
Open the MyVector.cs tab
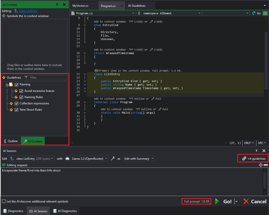tap(80, 6)
